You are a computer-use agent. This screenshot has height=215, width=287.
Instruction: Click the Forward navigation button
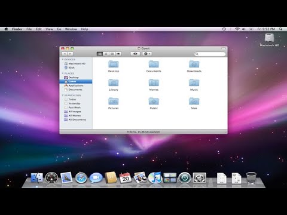click(70, 54)
